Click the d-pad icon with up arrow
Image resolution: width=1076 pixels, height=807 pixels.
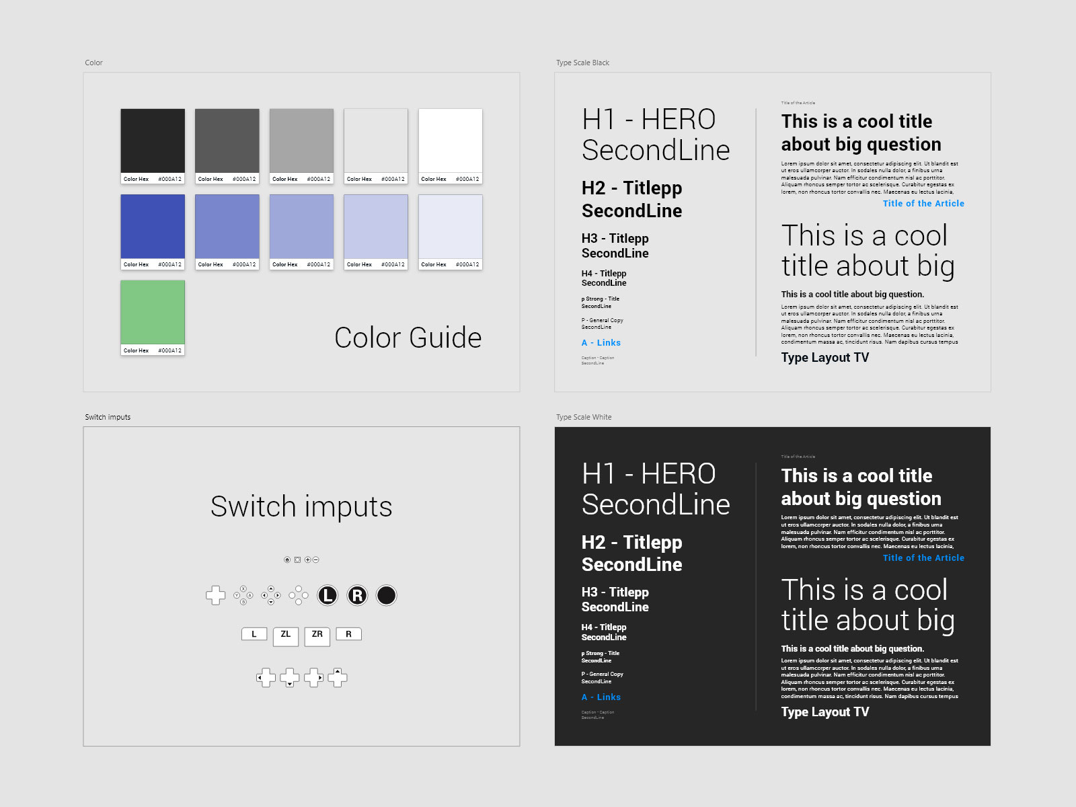[x=338, y=677]
